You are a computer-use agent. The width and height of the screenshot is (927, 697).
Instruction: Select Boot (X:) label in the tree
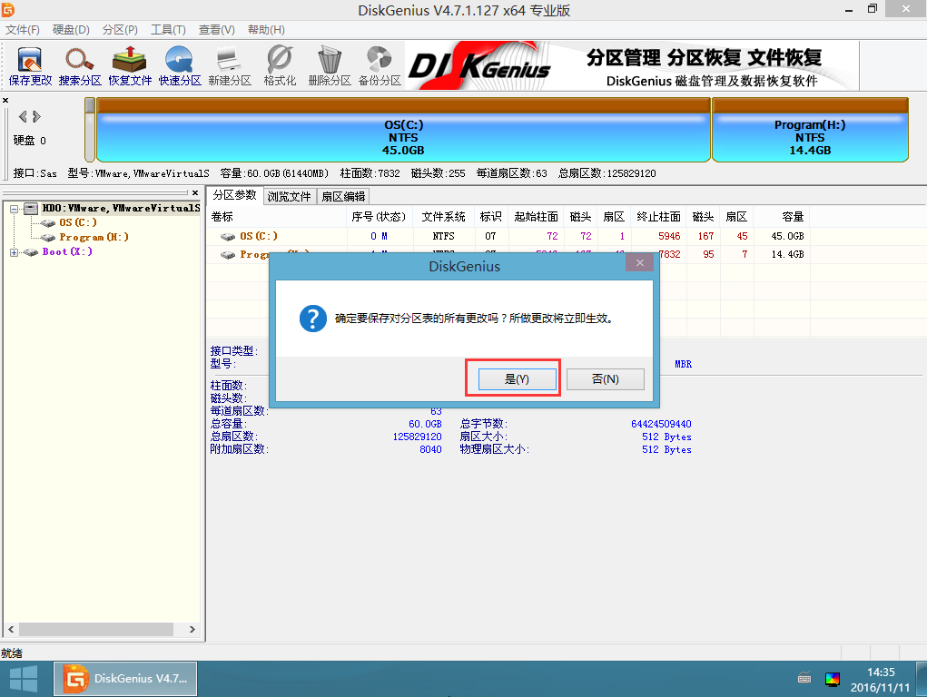tap(67, 251)
